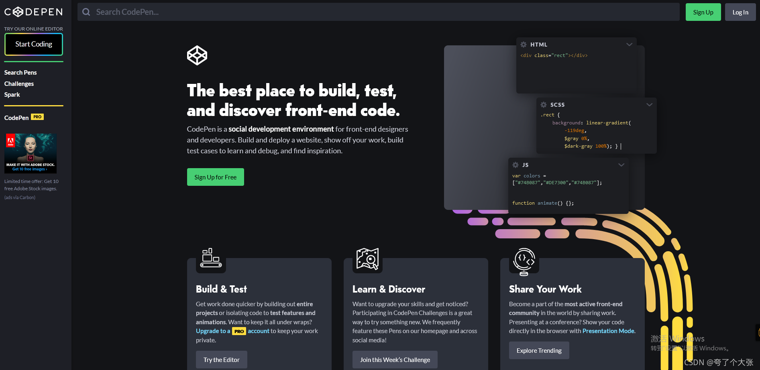Expand the JS panel chevron
Screen dimensions: 760x370
(x=621, y=165)
